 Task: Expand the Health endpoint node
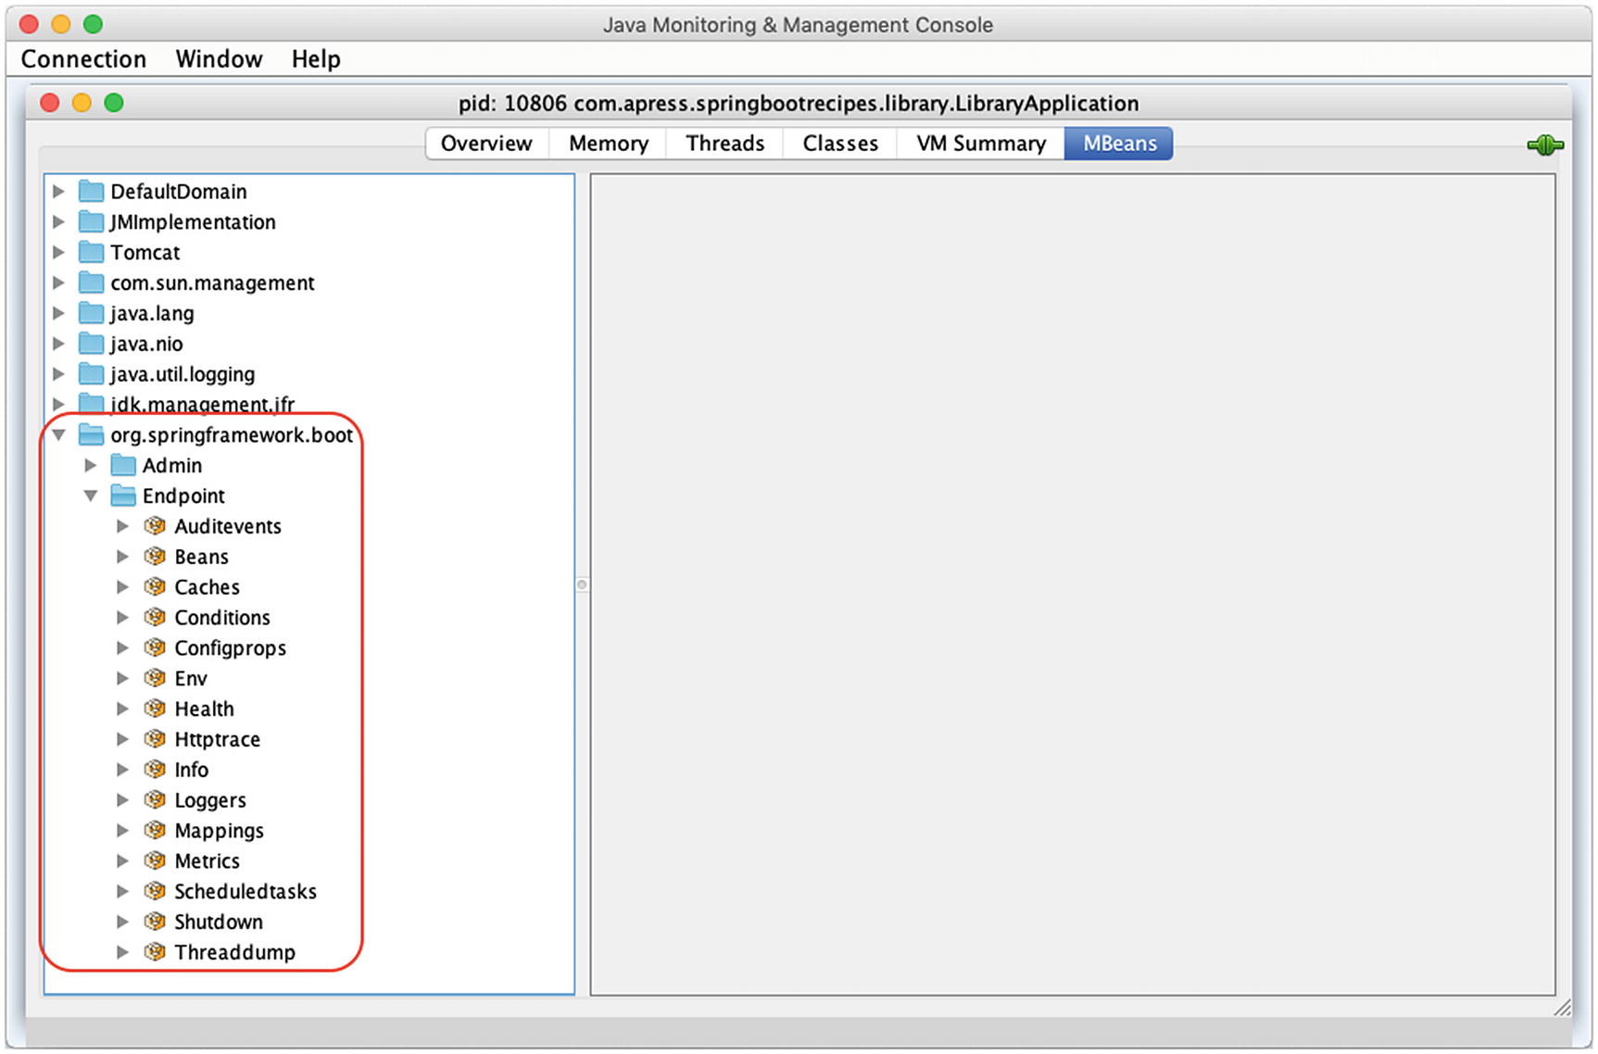(x=122, y=709)
